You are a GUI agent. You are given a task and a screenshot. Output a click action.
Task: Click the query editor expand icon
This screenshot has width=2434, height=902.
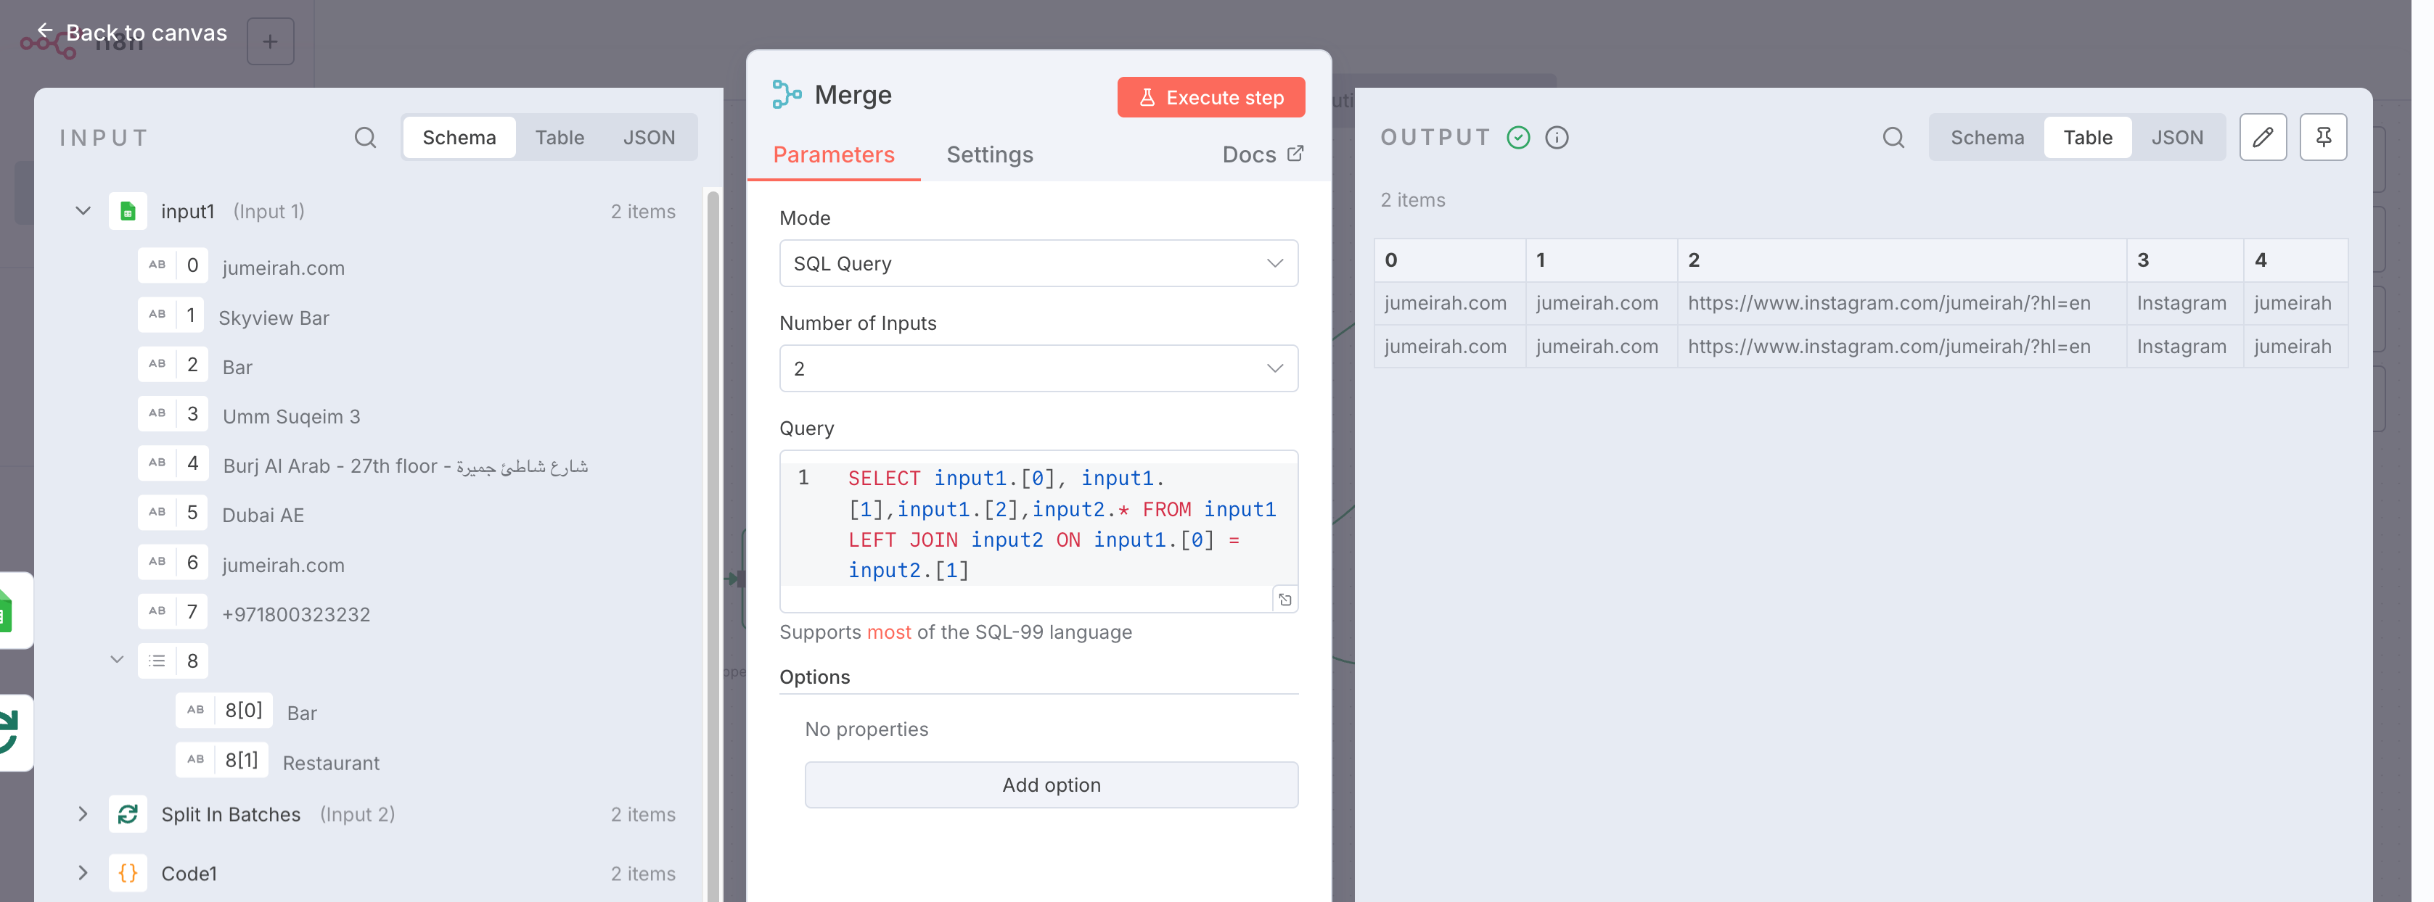click(1285, 600)
